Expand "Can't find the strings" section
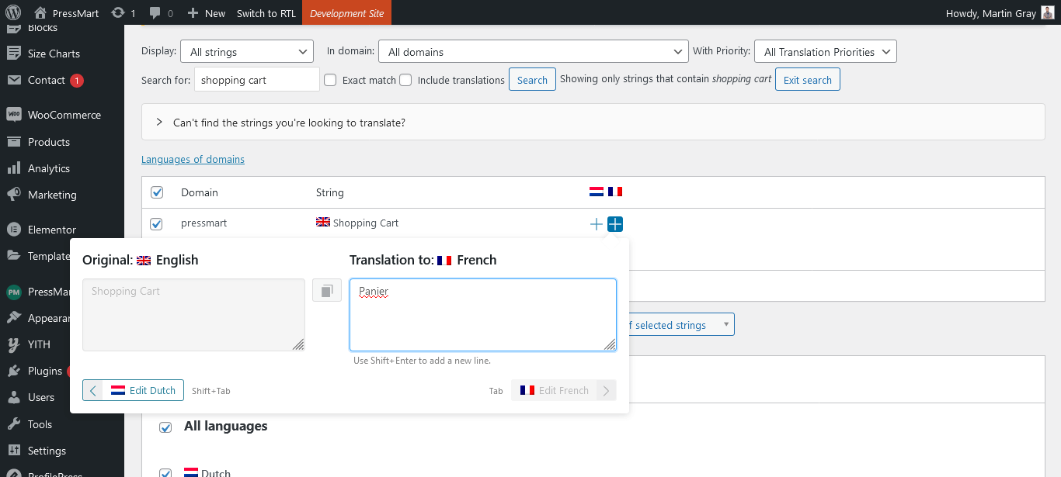The height and width of the screenshot is (477, 1061). [x=288, y=123]
